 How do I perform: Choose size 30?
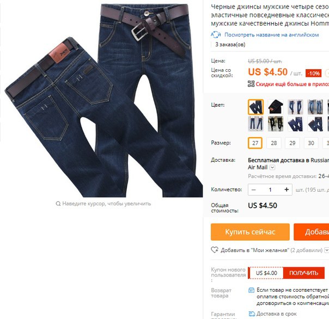tap(311, 143)
